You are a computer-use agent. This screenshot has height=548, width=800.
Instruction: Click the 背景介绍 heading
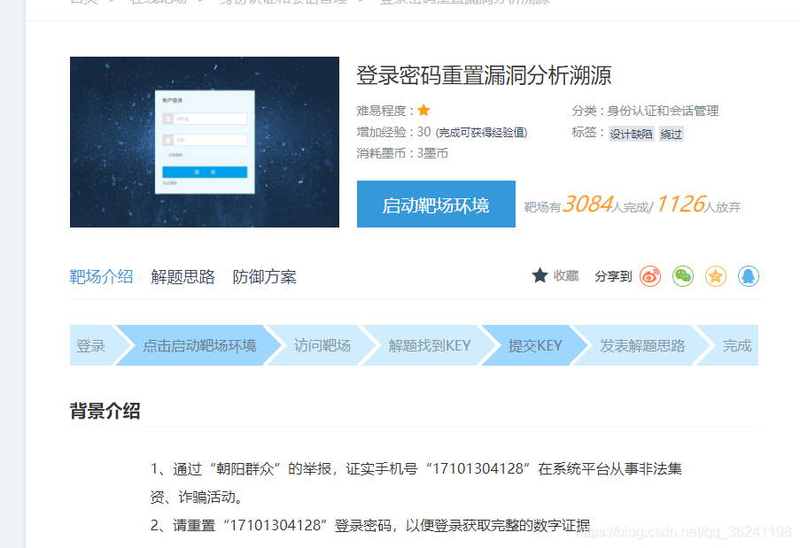click(x=105, y=411)
